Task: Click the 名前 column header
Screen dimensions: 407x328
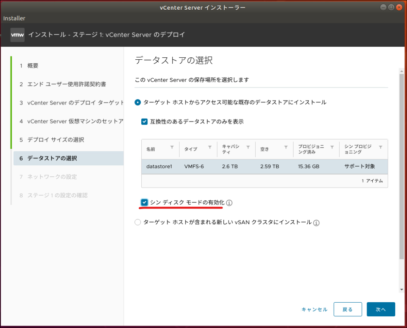Action: (x=151, y=149)
